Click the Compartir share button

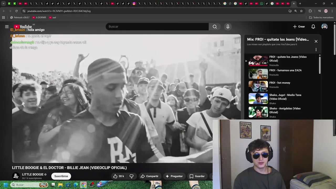(149, 176)
